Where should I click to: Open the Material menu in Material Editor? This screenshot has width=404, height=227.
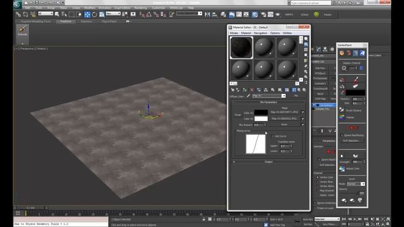246,33
